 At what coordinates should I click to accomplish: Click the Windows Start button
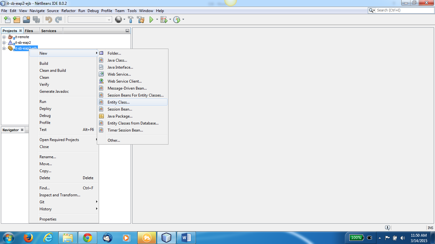click(x=8, y=237)
